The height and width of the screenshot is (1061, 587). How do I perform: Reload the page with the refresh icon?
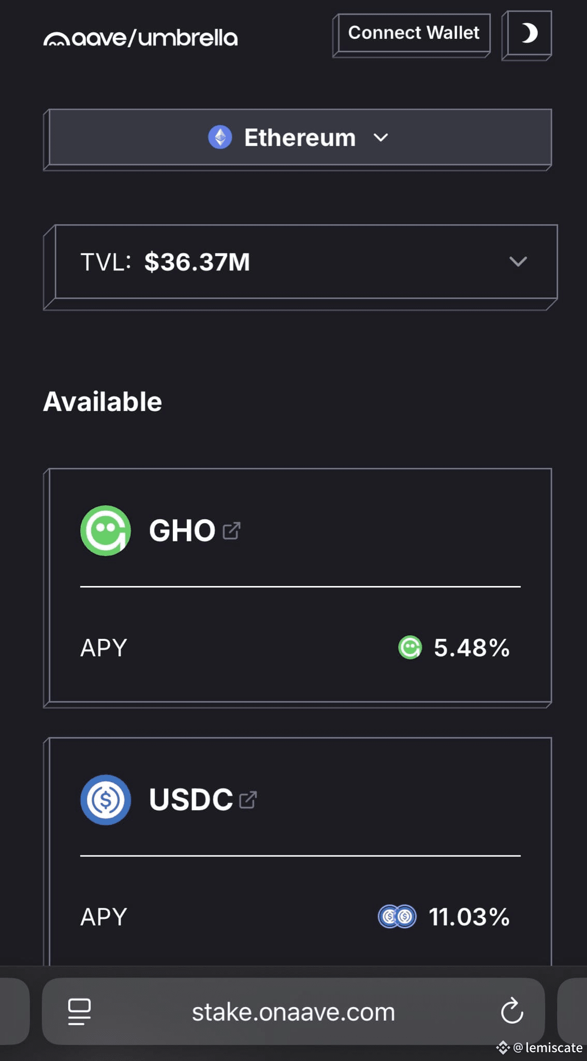click(512, 1011)
